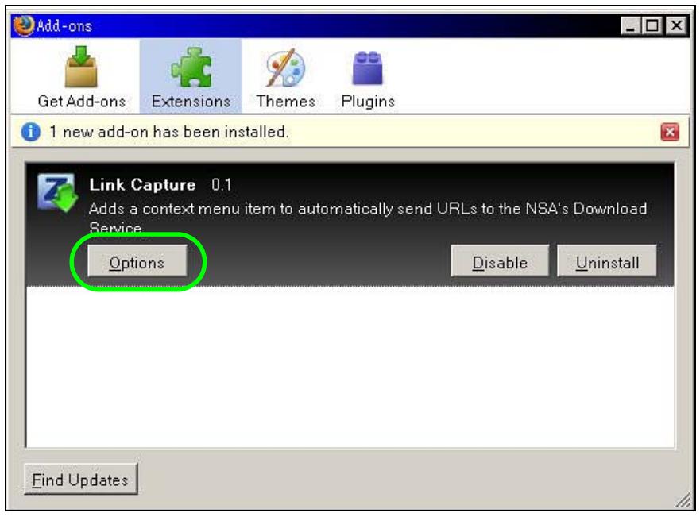Uninstall the Link Capture extension
This screenshot has height=517, width=700.
pos(607,261)
